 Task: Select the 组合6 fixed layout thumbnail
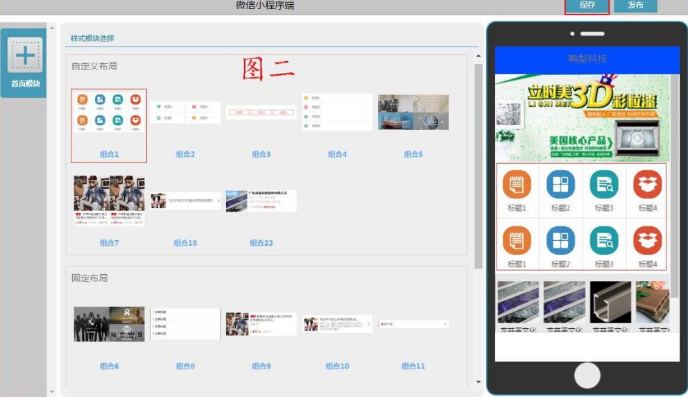(109, 324)
